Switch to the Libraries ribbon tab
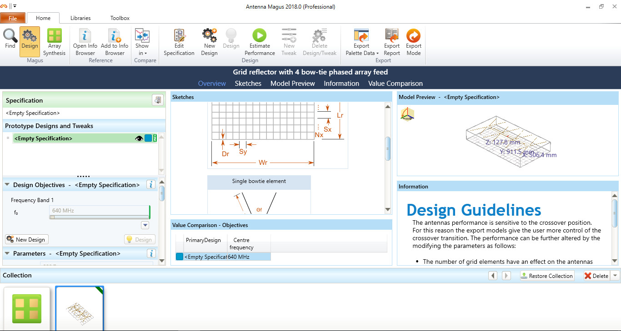 [x=80, y=18]
